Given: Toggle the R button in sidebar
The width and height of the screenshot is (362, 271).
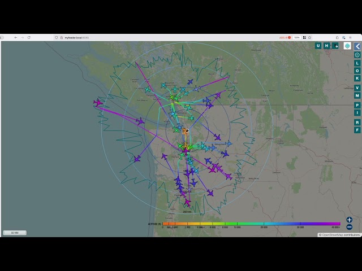Looking at the screenshot, I should tap(357, 123).
